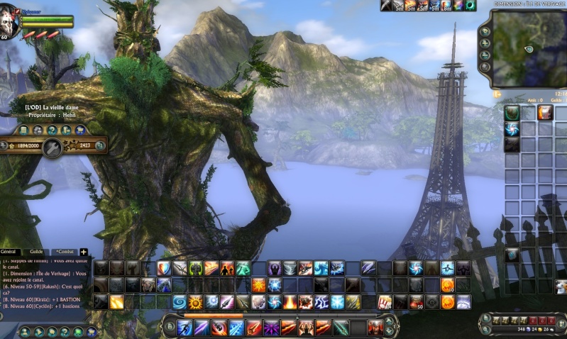Click the gray add-players icon in dimension toolbar

(38, 130)
